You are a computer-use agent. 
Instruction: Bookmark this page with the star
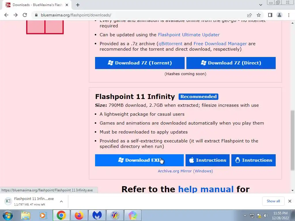[x=259, y=15]
